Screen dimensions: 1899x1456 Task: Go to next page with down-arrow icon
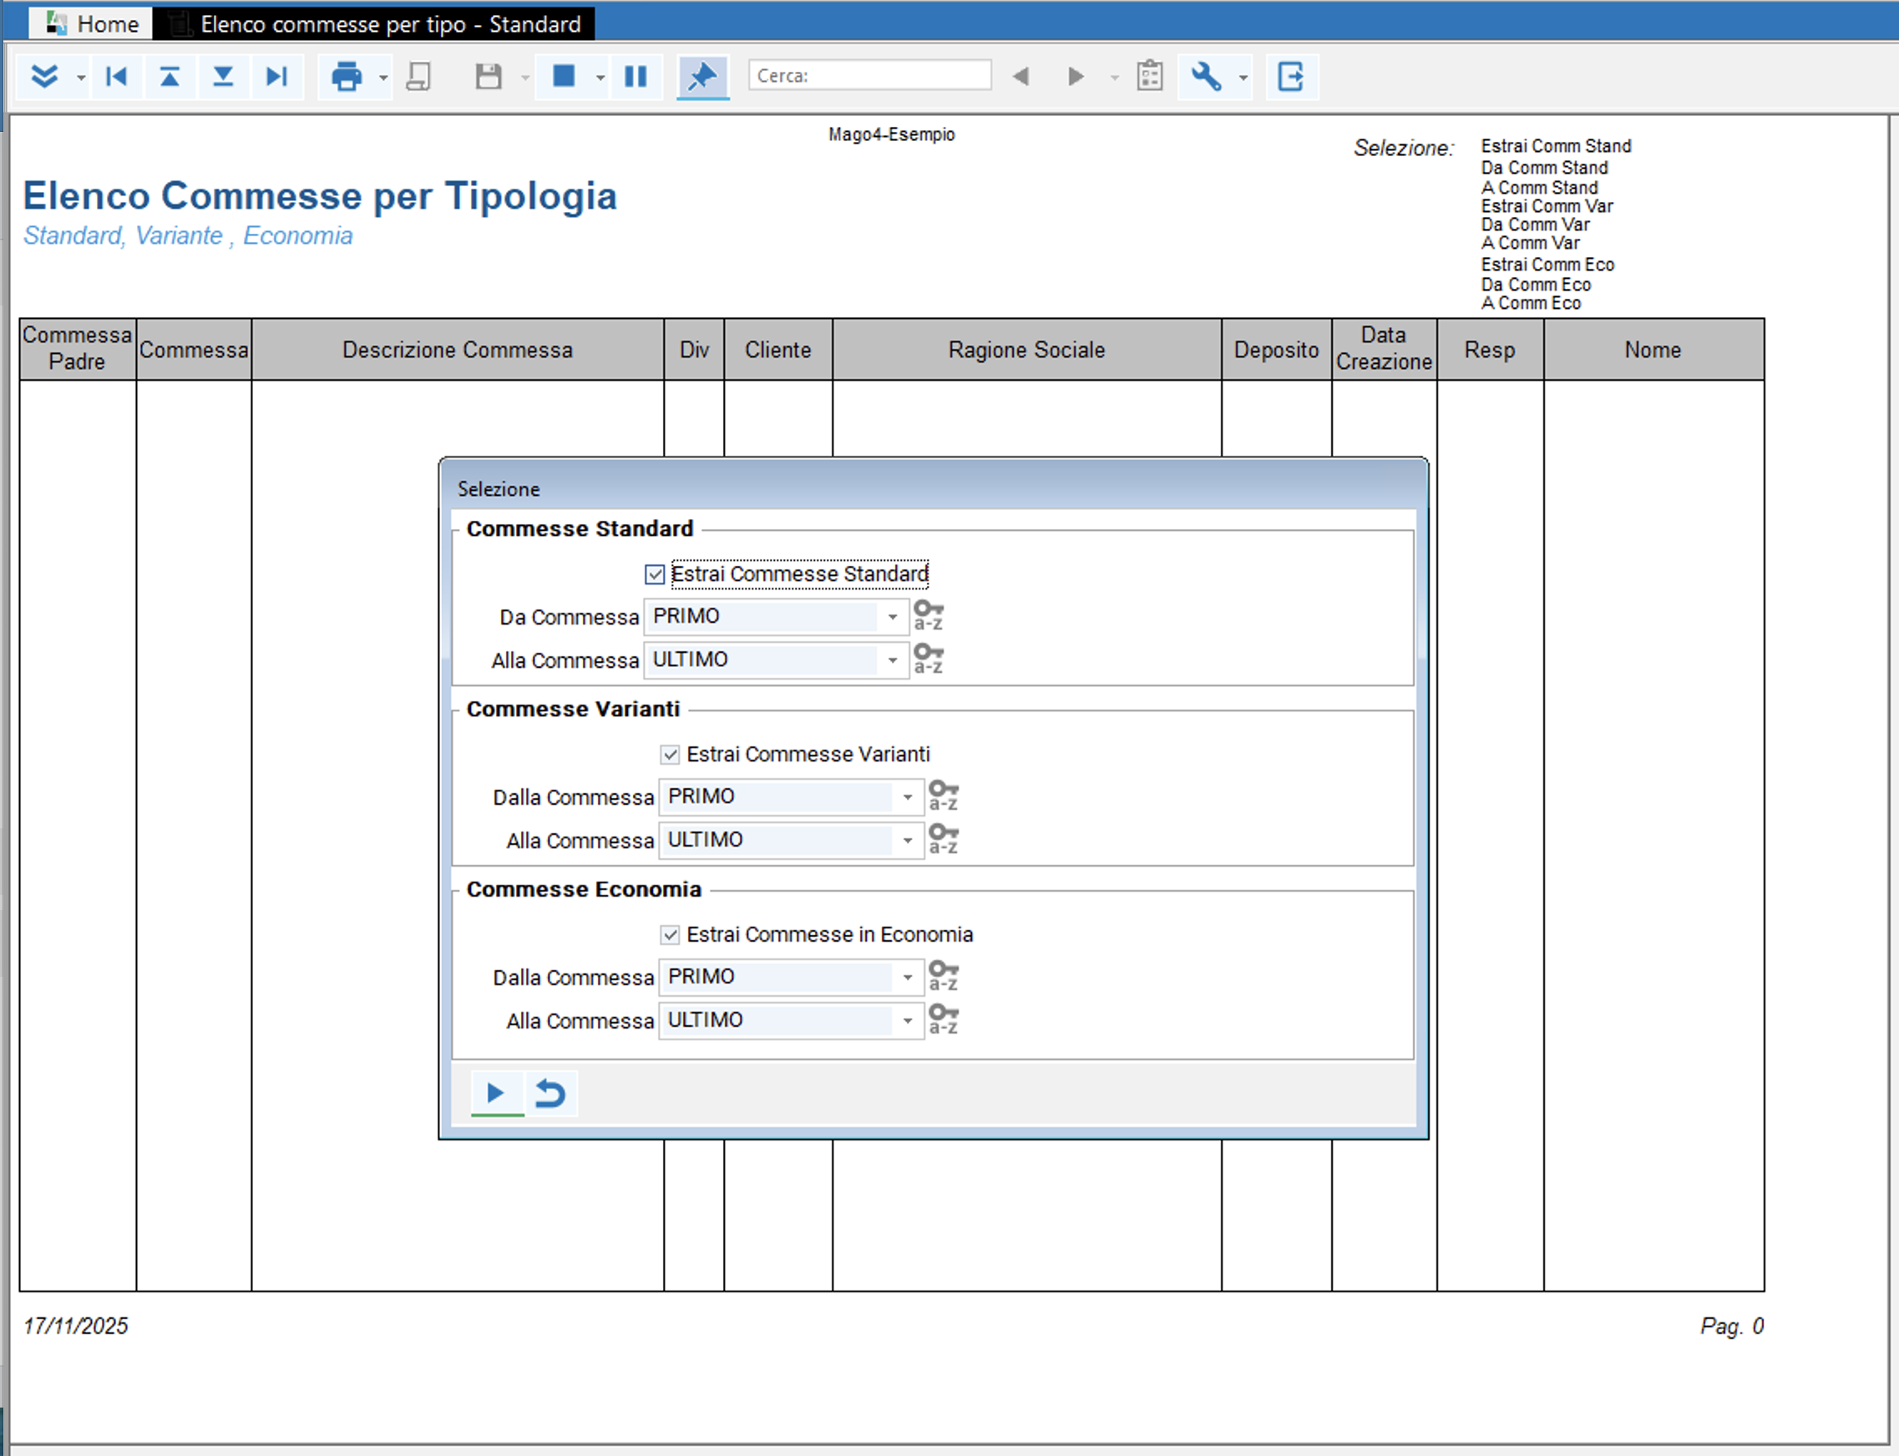tap(223, 76)
